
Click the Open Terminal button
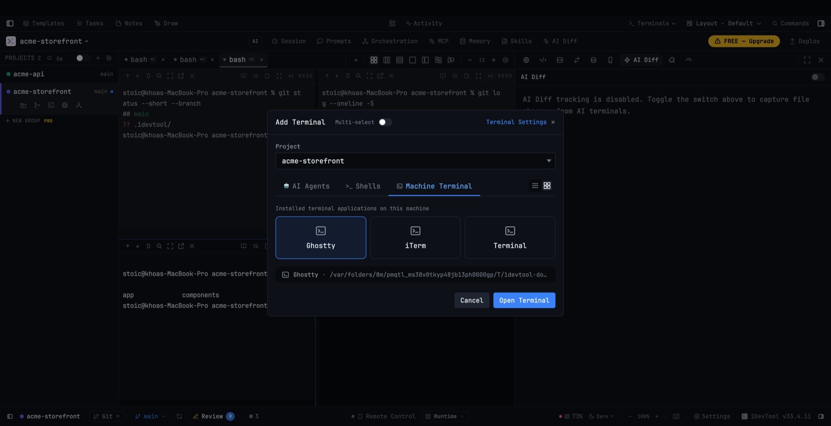click(x=524, y=300)
